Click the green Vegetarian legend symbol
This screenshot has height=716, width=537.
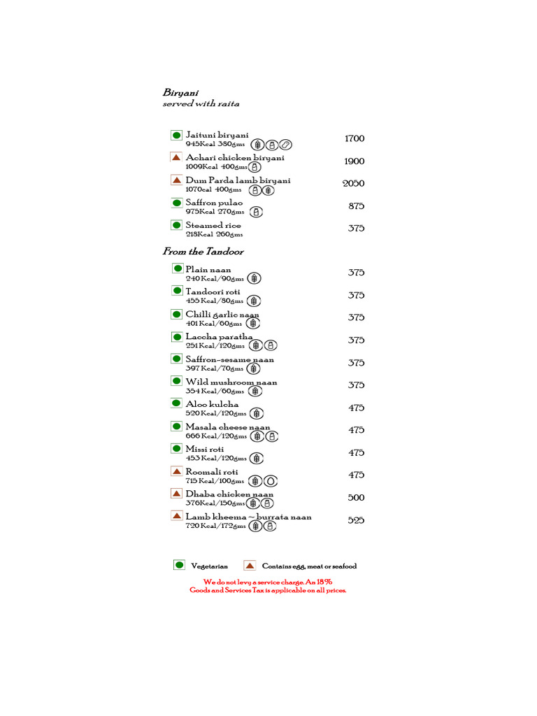pos(179,565)
